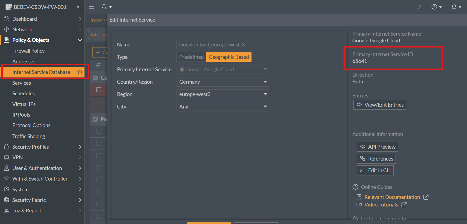
Task: Expand the Dashboard menu chevron
Action: pyautogui.click(x=80, y=19)
